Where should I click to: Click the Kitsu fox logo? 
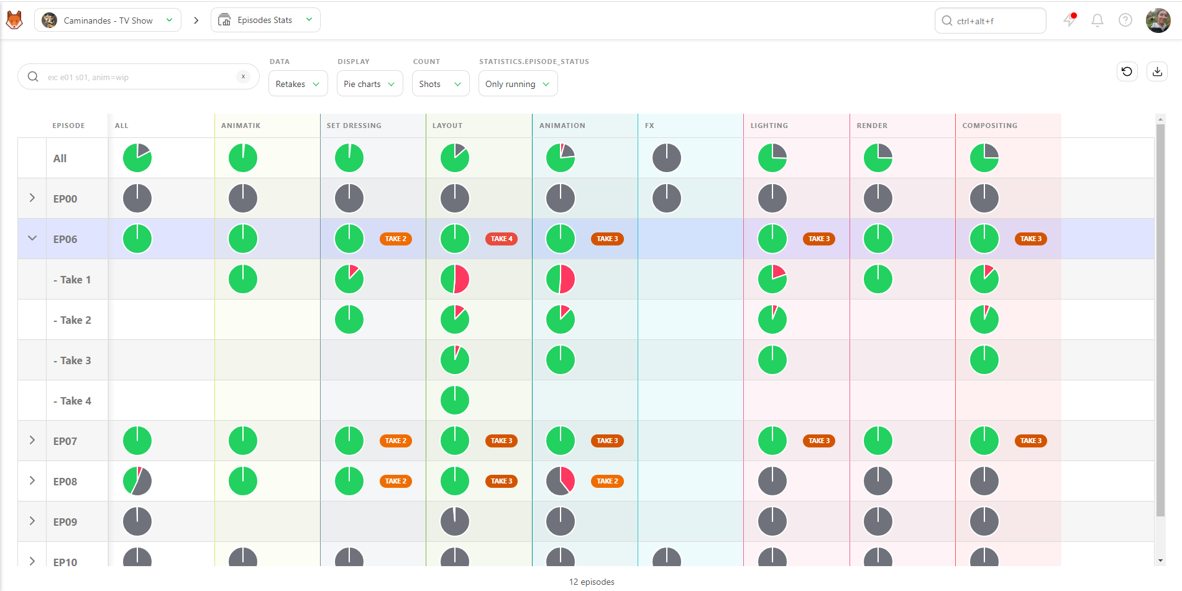pos(14,21)
